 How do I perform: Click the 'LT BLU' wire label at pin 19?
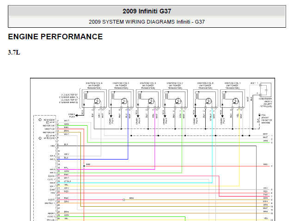tap(67, 181)
